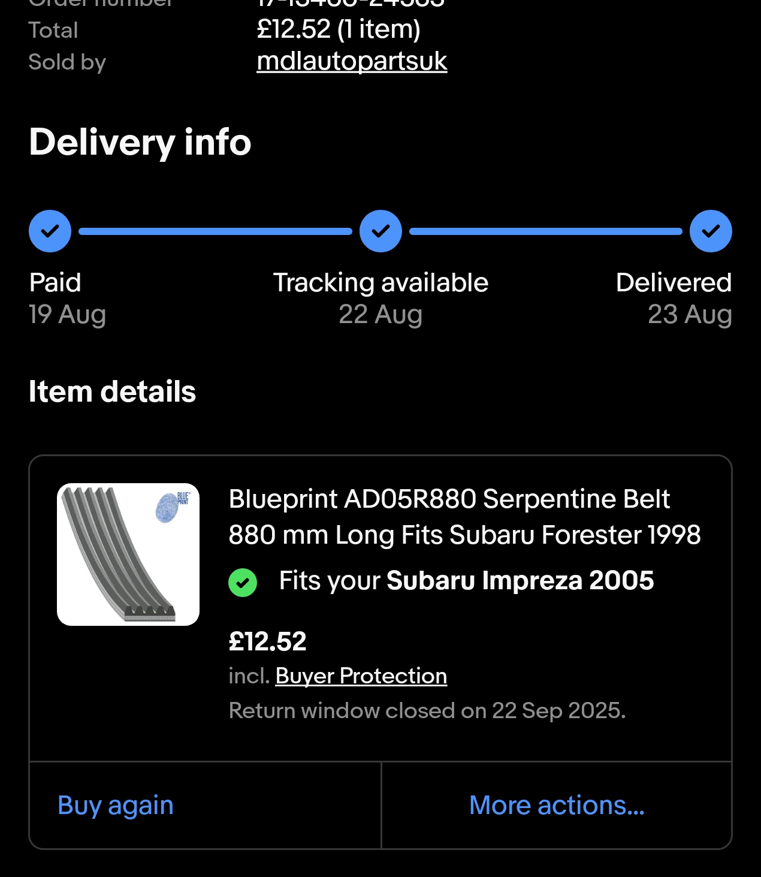The width and height of the screenshot is (761, 877).
Task: Click the Paid 19 Aug status
Action: tap(67, 299)
